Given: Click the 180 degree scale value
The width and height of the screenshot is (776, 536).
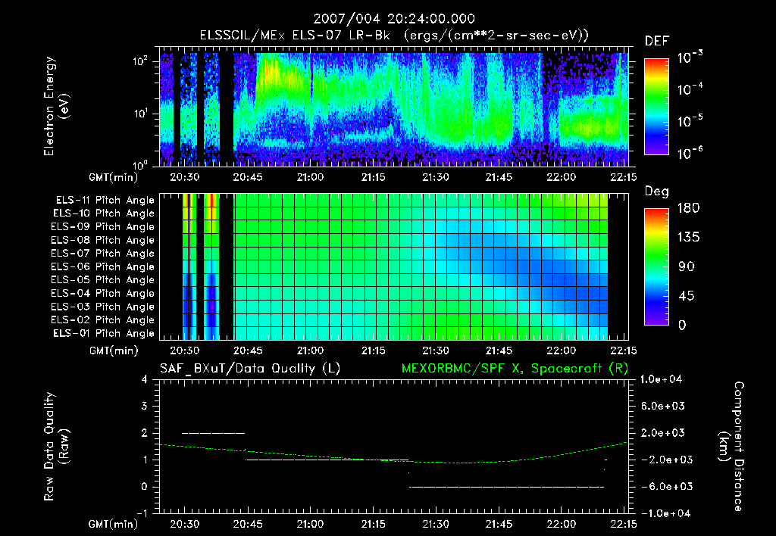Looking at the screenshot, I should pos(689,208).
